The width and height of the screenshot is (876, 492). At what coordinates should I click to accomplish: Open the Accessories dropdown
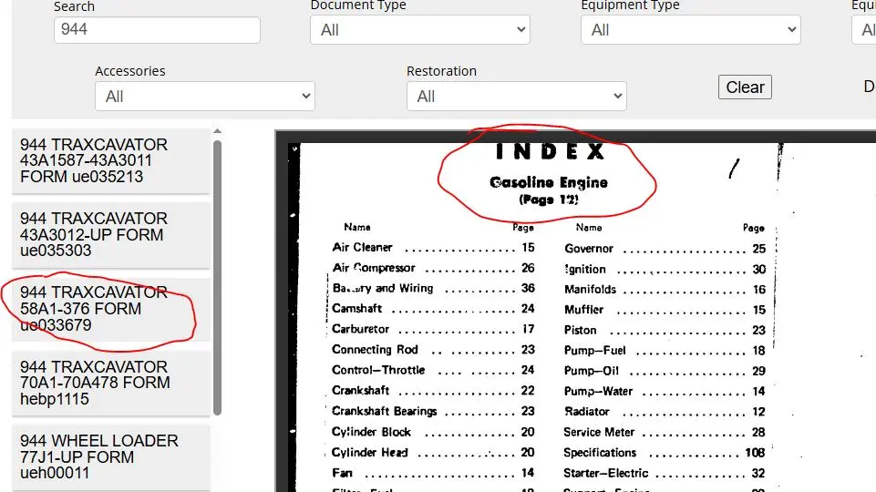click(x=205, y=96)
